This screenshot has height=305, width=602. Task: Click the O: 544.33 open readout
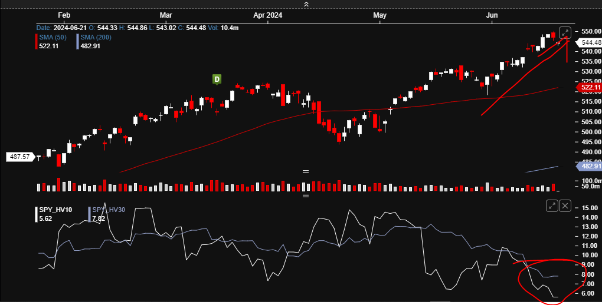click(103, 28)
